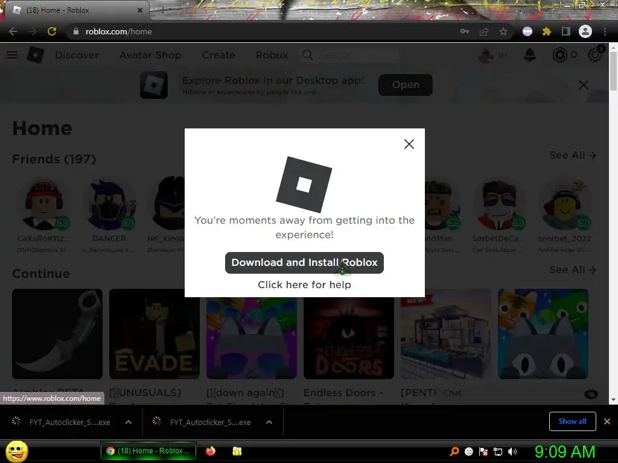Open the file explorer taskbar icon
The width and height of the screenshot is (618, 463).
[237, 451]
